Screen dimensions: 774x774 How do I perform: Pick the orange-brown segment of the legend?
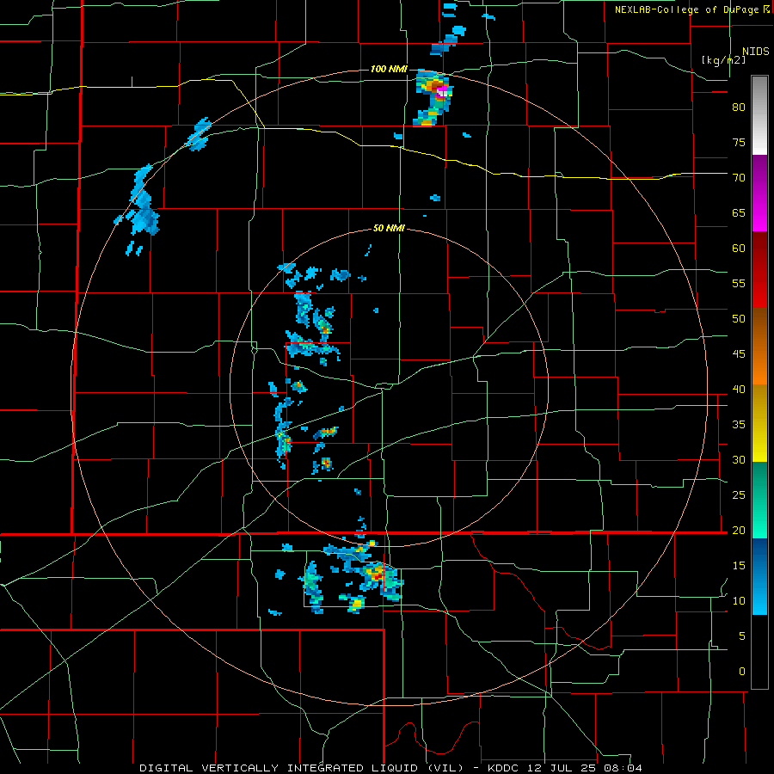coord(759,347)
